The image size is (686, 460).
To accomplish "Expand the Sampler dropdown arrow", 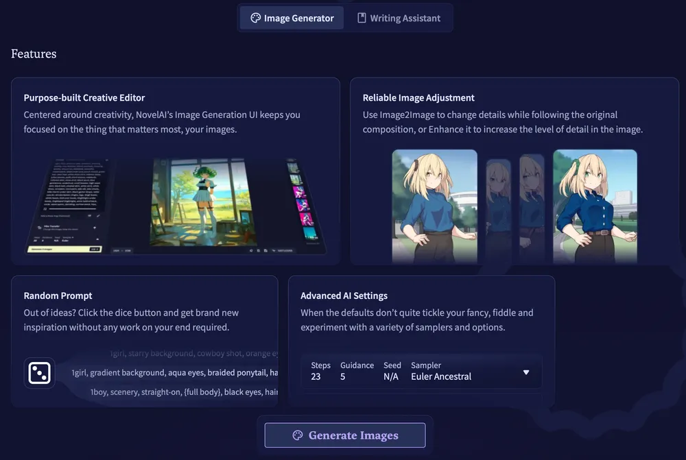I will pos(526,372).
